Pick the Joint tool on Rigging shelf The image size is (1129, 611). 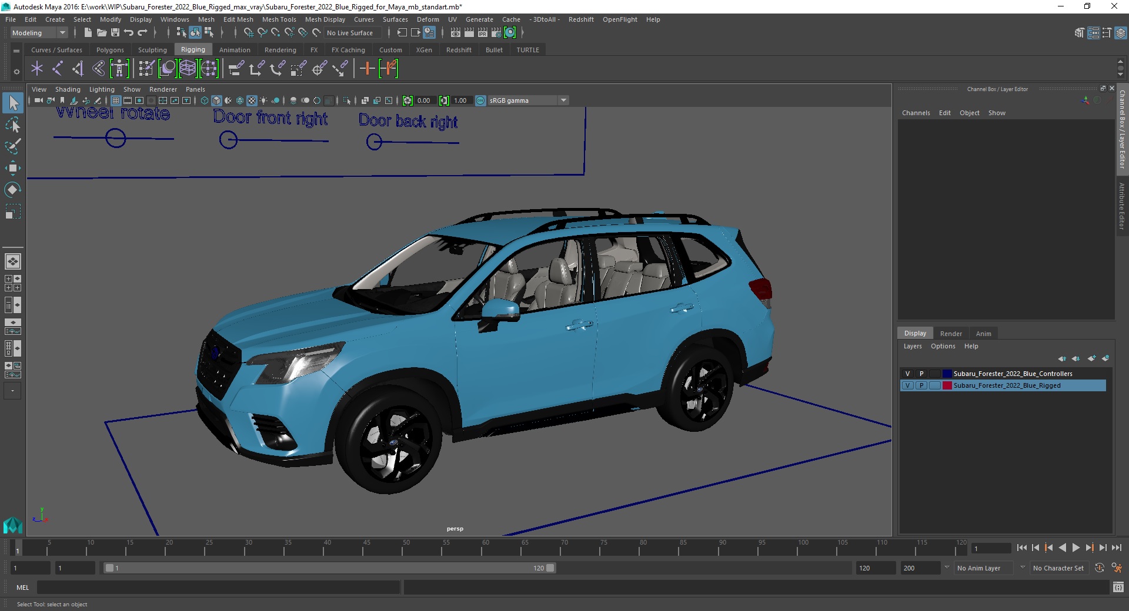pyautogui.click(x=58, y=69)
